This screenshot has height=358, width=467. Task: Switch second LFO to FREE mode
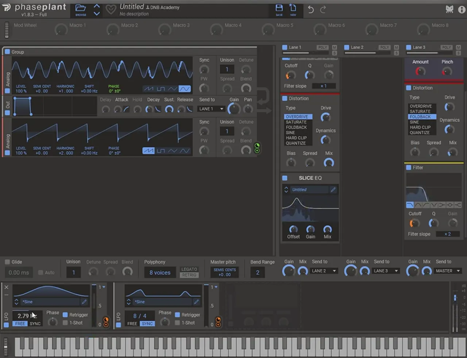click(132, 324)
